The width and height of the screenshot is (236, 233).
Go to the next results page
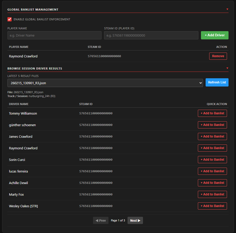pos(135,220)
